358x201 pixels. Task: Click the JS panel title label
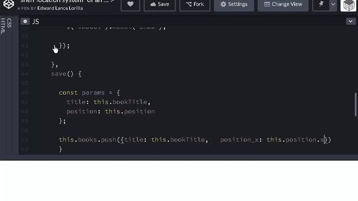pyautogui.click(x=35, y=21)
